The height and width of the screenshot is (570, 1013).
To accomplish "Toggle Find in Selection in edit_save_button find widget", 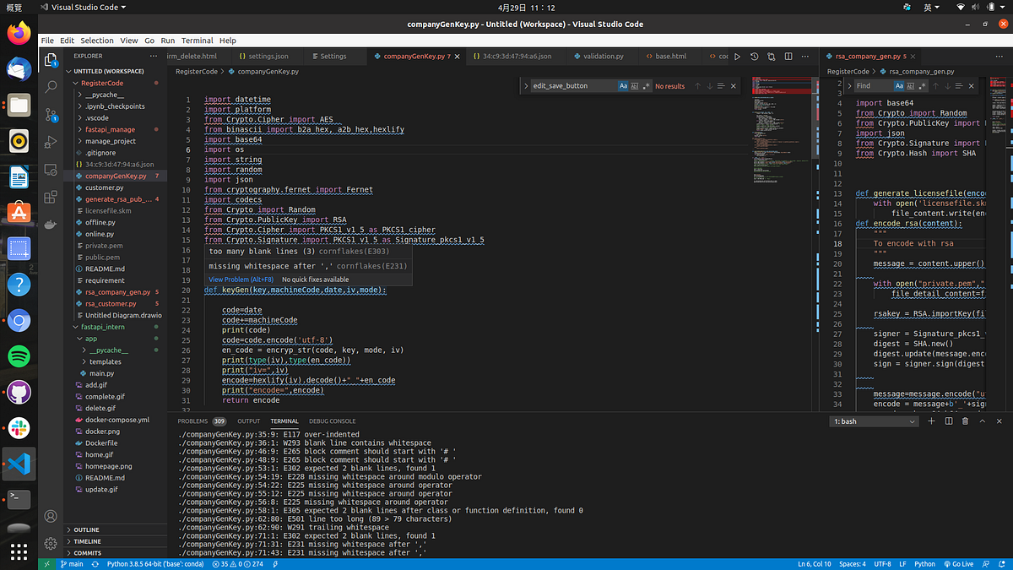I will click(x=722, y=86).
